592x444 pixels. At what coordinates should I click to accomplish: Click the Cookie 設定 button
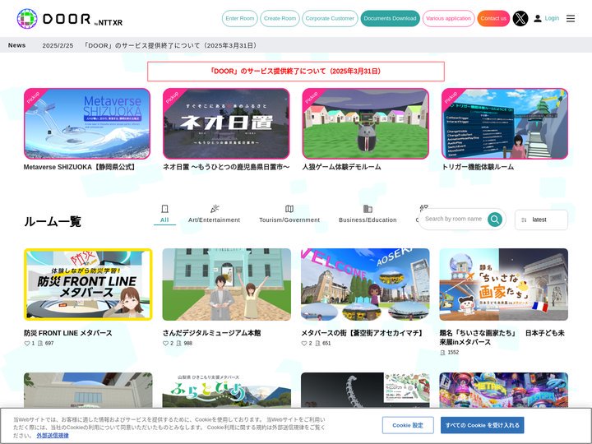click(x=408, y=425)
